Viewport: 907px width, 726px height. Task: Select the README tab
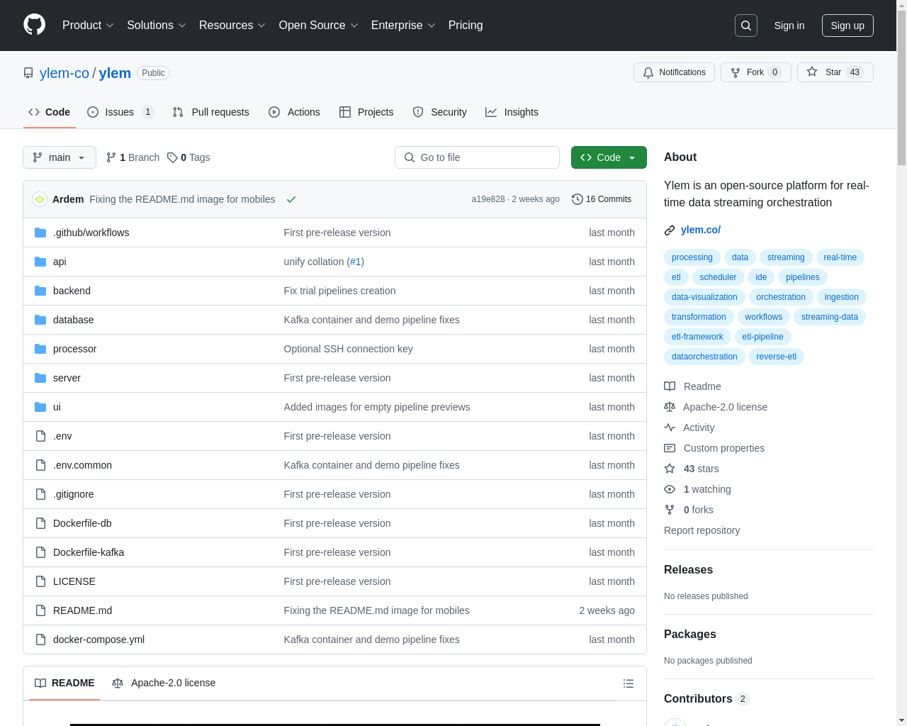pyautogui.click(x=64, y=683)
